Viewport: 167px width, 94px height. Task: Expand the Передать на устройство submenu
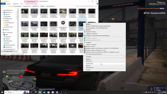click(x=104, y=34)
